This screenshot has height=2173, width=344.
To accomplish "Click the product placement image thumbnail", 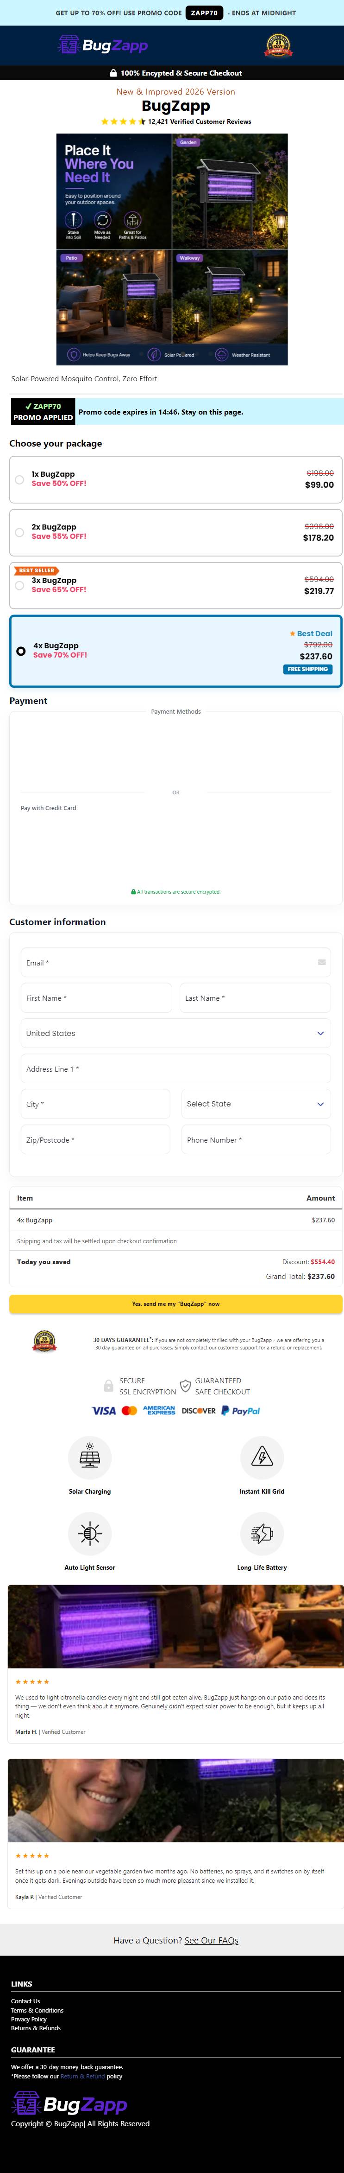I will [172, 249].
